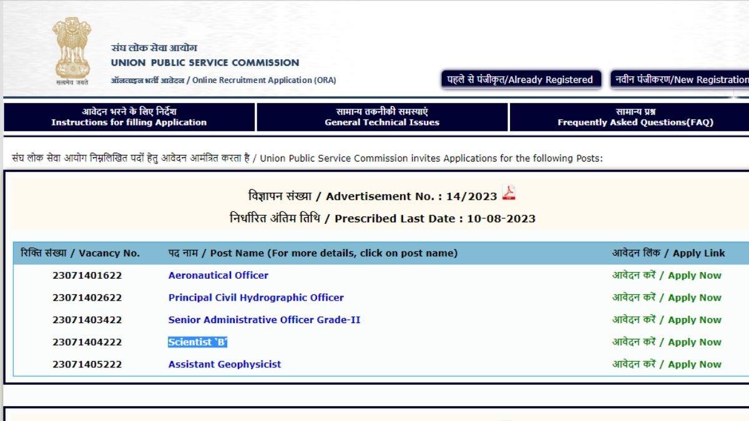Viewport: 749px width, 421px height.
Task: Apply Now for the Assistant Geophysicist post
Action: [666, 364]
